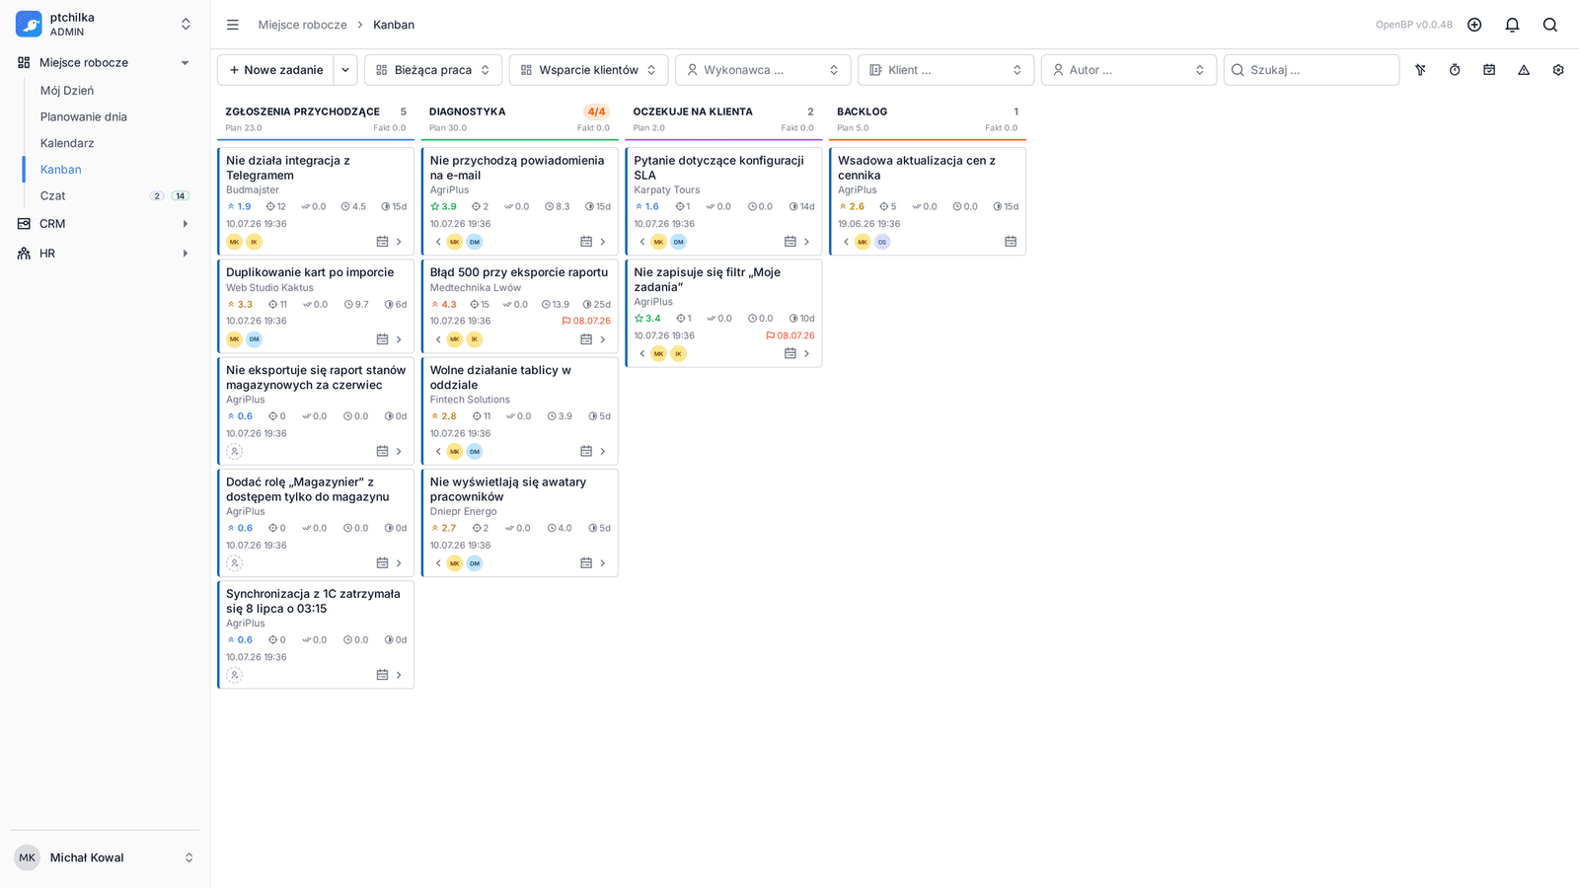Click 'Karpaty Tours' client label
The width and height of the screenshot is (1579, 888).
pyautogui.click(x=667, y=189)
